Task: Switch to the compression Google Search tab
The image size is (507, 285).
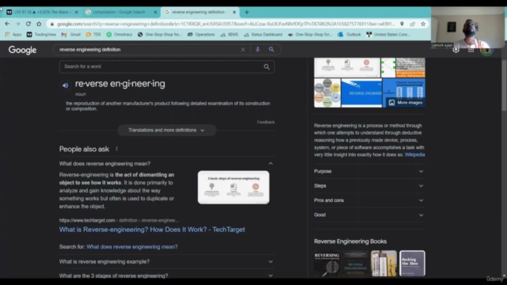Action: [x=119, y=12]
